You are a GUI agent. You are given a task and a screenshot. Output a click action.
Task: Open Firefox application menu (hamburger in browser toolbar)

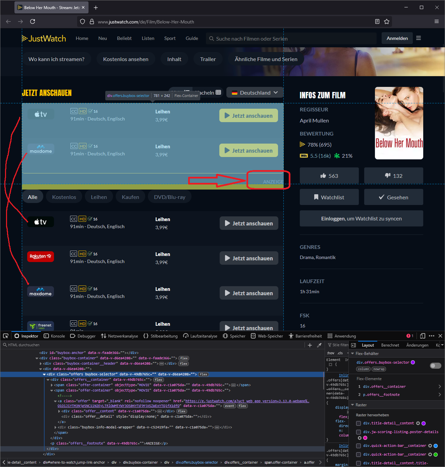437,21
